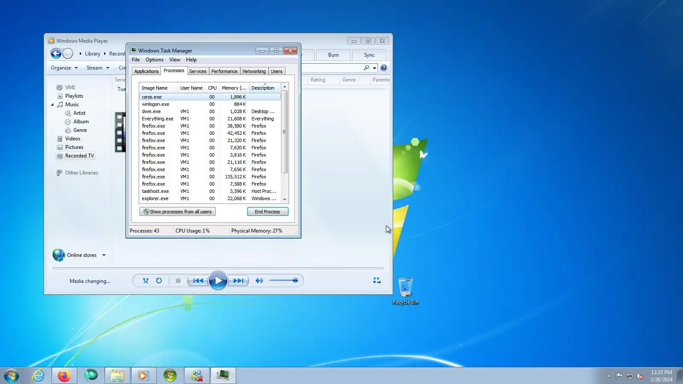Viewport: 683px width, 384px height.
Task: Select Album under Music
Action: pyautogui.click(x=81, y=122)
